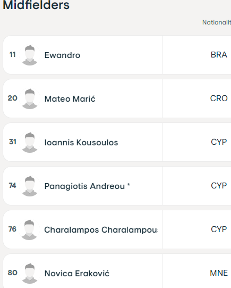This screenshot has width=231, height=288.
Task: Open Novica Eraković profile
Action: click(x=77, y=273)
